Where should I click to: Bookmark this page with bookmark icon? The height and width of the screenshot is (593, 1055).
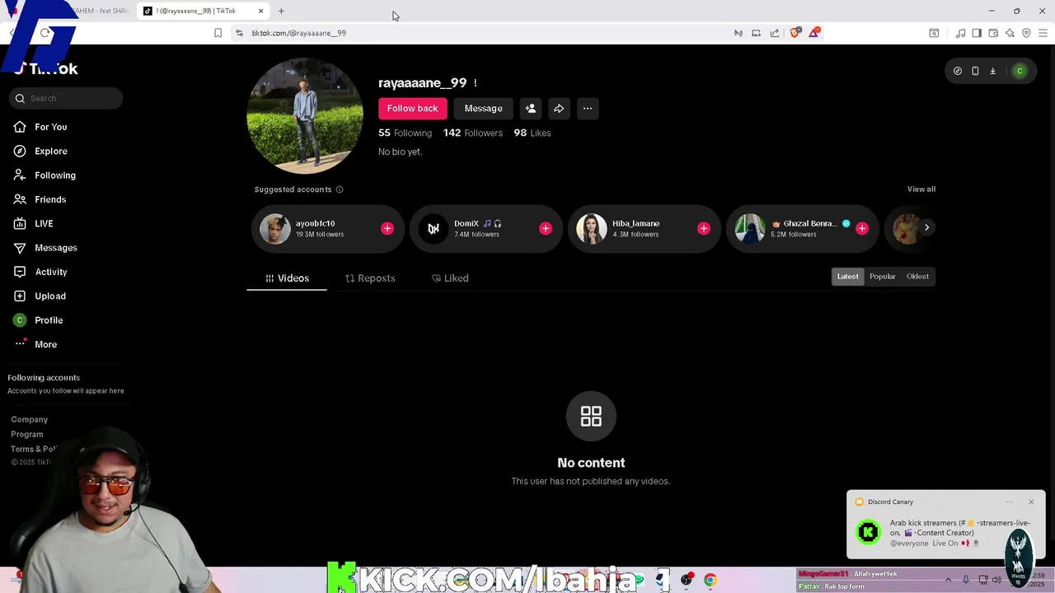click(x=218, y=33)
